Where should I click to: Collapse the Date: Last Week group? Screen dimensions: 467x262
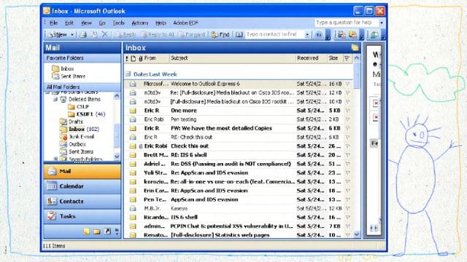[x=128, y=74]
